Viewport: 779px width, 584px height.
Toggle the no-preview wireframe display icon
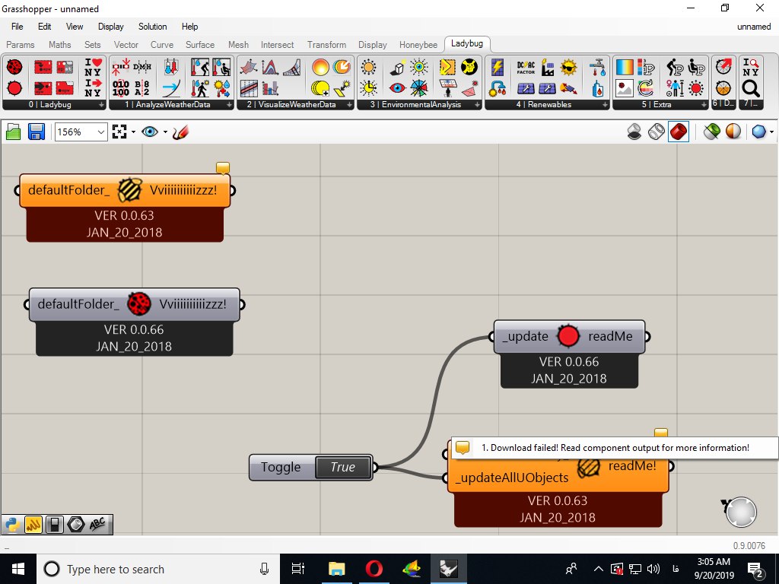click(634, 132)
